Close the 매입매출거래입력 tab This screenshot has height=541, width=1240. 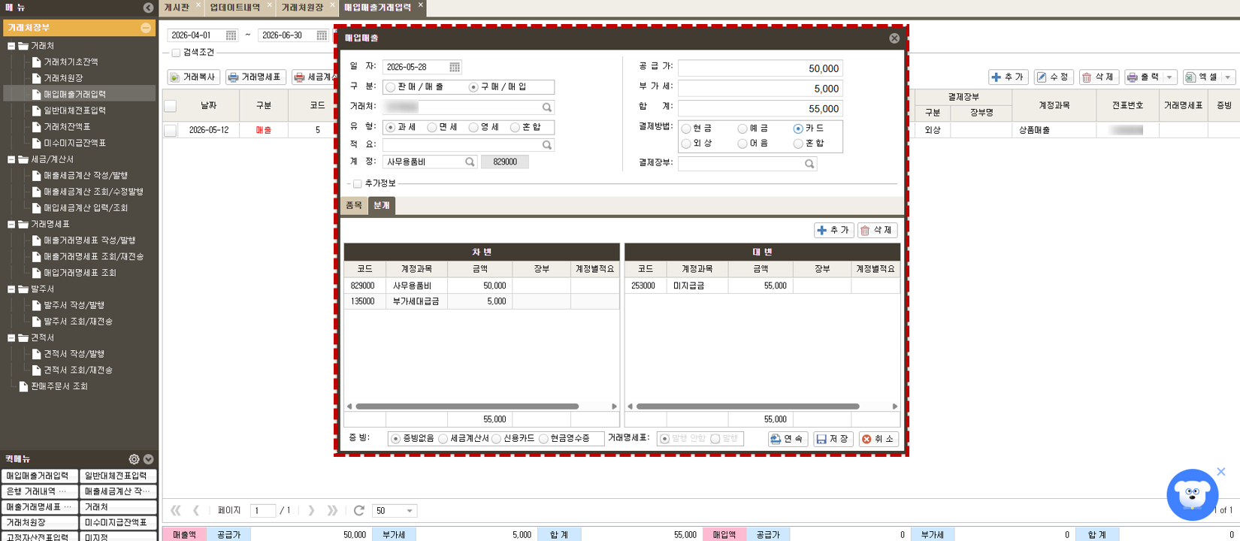(x=420, y=5)
